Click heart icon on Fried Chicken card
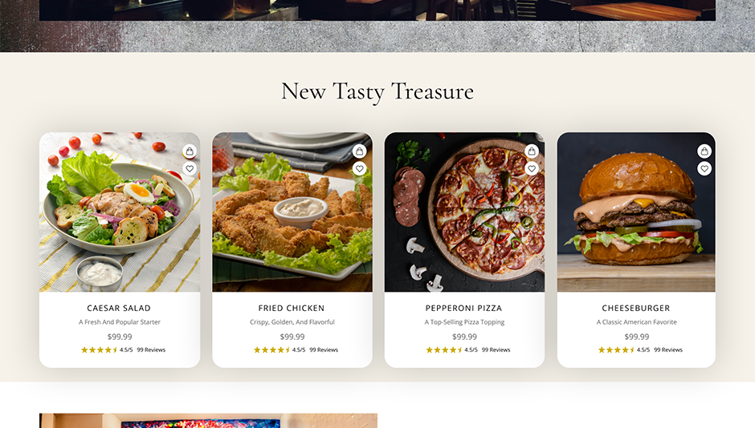The width and height of the screenshot is (755, 428). pos(359,168)
